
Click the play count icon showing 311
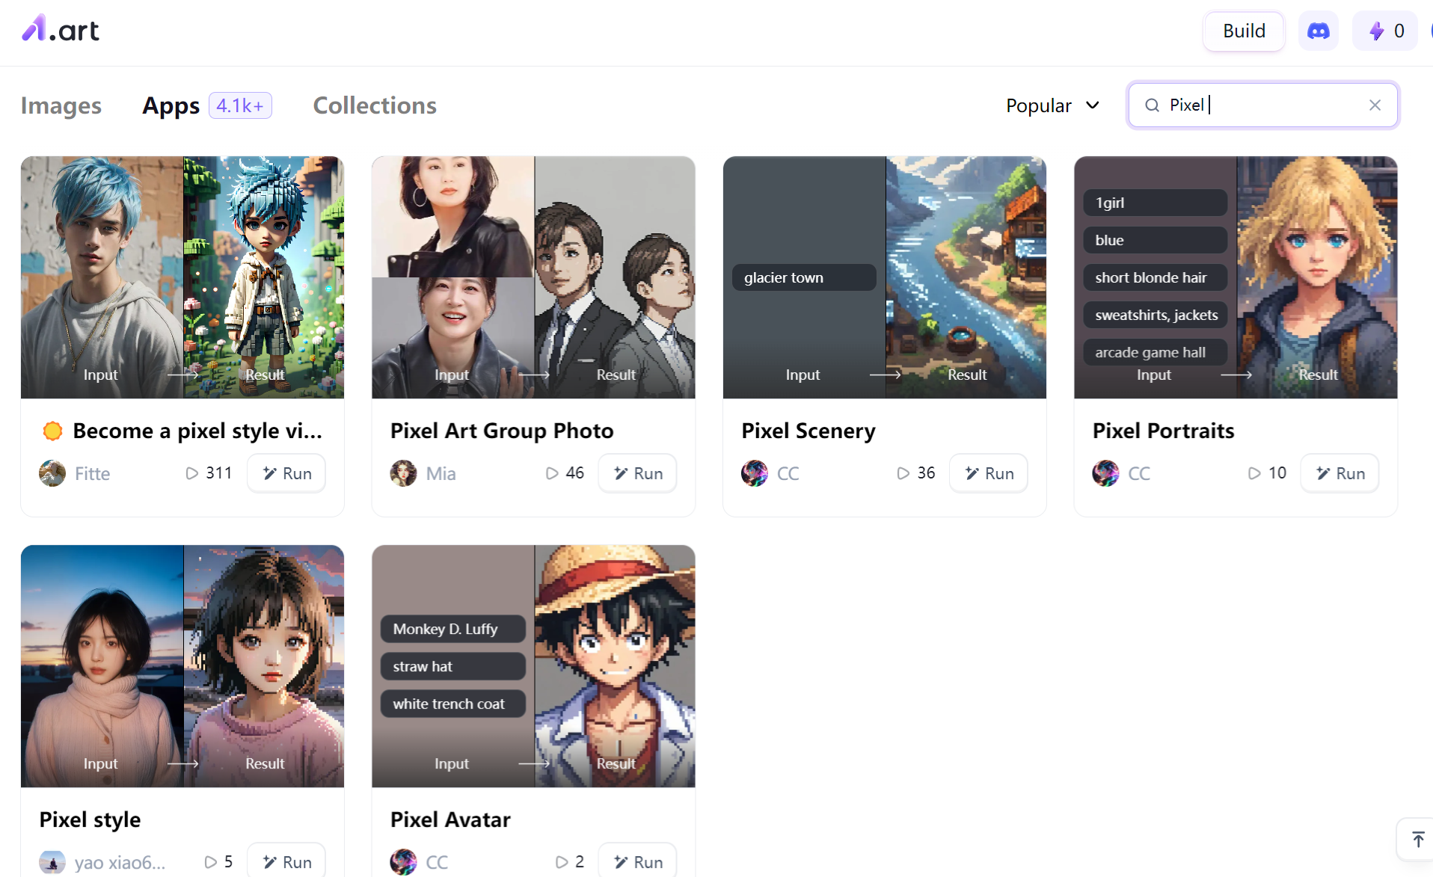click(192, 473)
